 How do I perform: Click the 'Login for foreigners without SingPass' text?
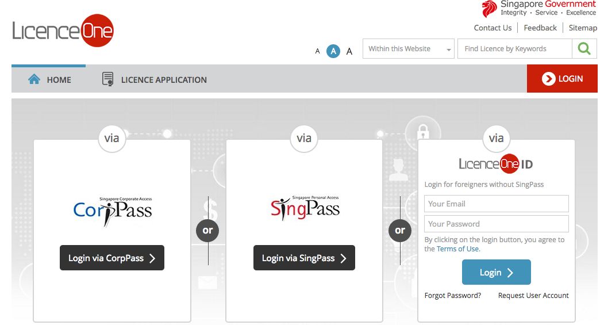pos(484,184)
